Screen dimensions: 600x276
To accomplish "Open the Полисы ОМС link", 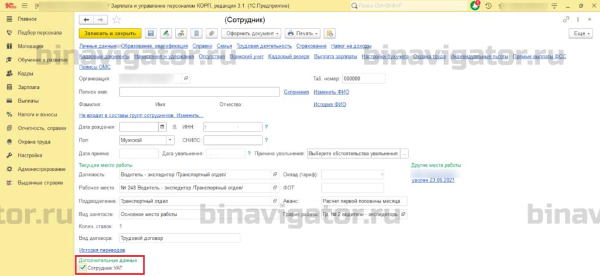I will coord(94,67).
